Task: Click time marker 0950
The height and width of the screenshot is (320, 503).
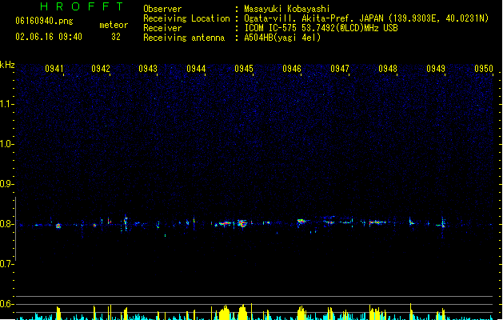Action: click(x=484, y=69)
